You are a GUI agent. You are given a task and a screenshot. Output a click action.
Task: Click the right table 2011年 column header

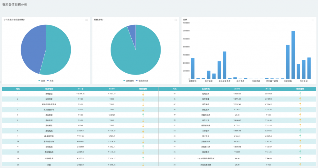tap(237, 89)
